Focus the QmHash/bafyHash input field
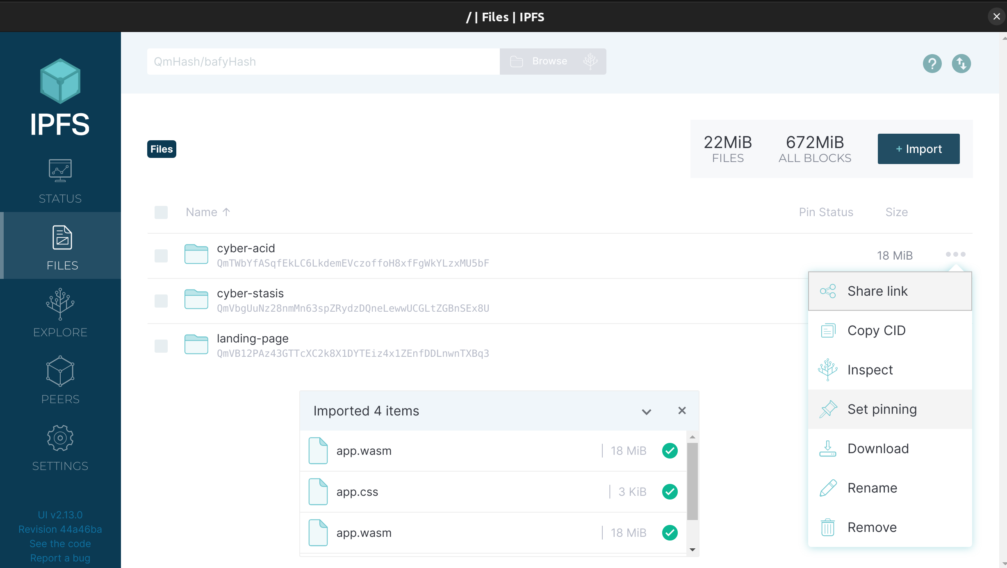Viewport: 1007px width, 568px height. (x=323, y=62)
